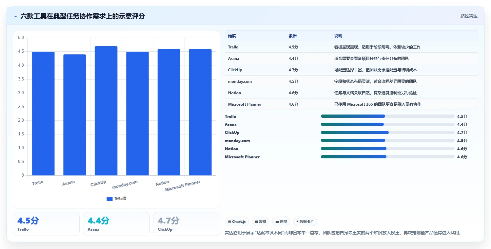491x249 pixels.
Task: Click the Notion label on the chart axis
Action: coord(162,183)
